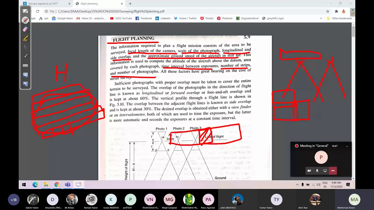This screenshot has height=210, width=374.
Task: Expand the +18 more participants badge
Action: (x=13, y=200)
